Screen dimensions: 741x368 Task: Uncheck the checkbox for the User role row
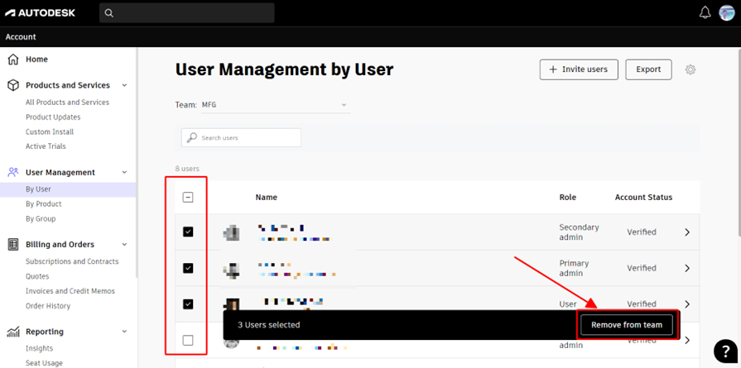coord(188,304)
